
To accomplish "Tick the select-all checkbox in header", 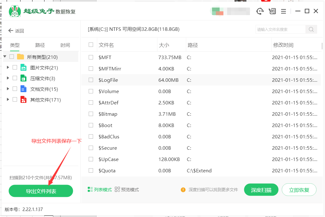I will [x=91, y=45].
